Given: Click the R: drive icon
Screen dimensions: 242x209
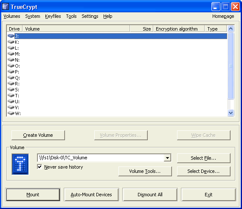Looking at the screenshot, I should [11, 84].
